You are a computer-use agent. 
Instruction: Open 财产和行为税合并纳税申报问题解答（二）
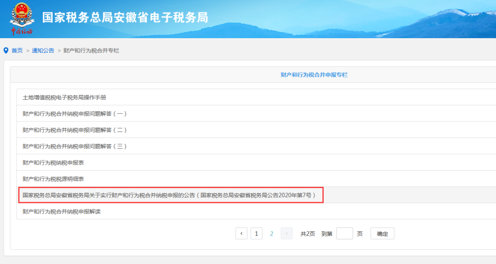[x=75, y=130]
